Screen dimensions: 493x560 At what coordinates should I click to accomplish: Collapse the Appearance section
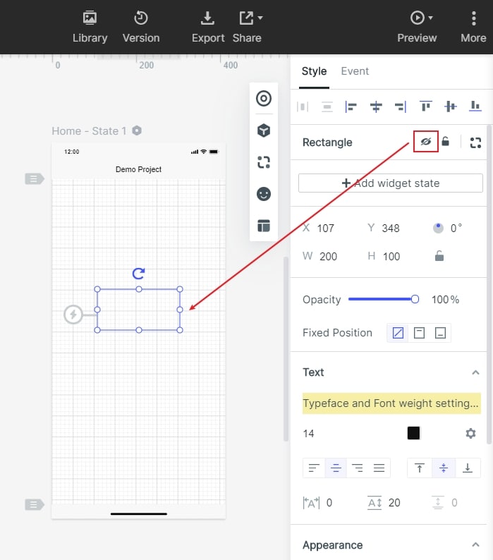[x=475, y=544]
